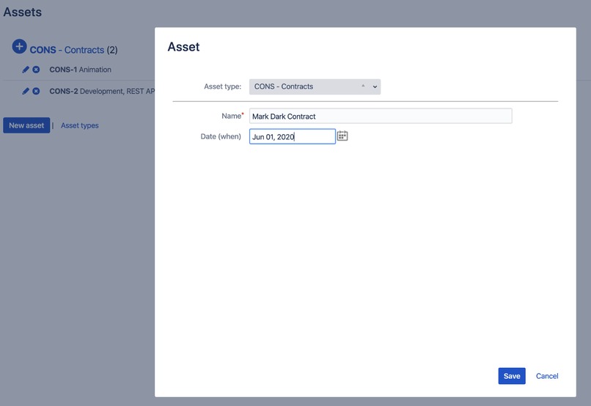The image size is (591, 406).
Task: Click the Asset type label
Action: point(222,86)
